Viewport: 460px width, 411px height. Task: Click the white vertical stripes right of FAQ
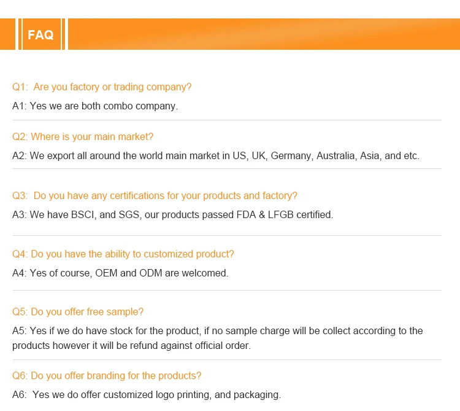click(x=64, y=34)
